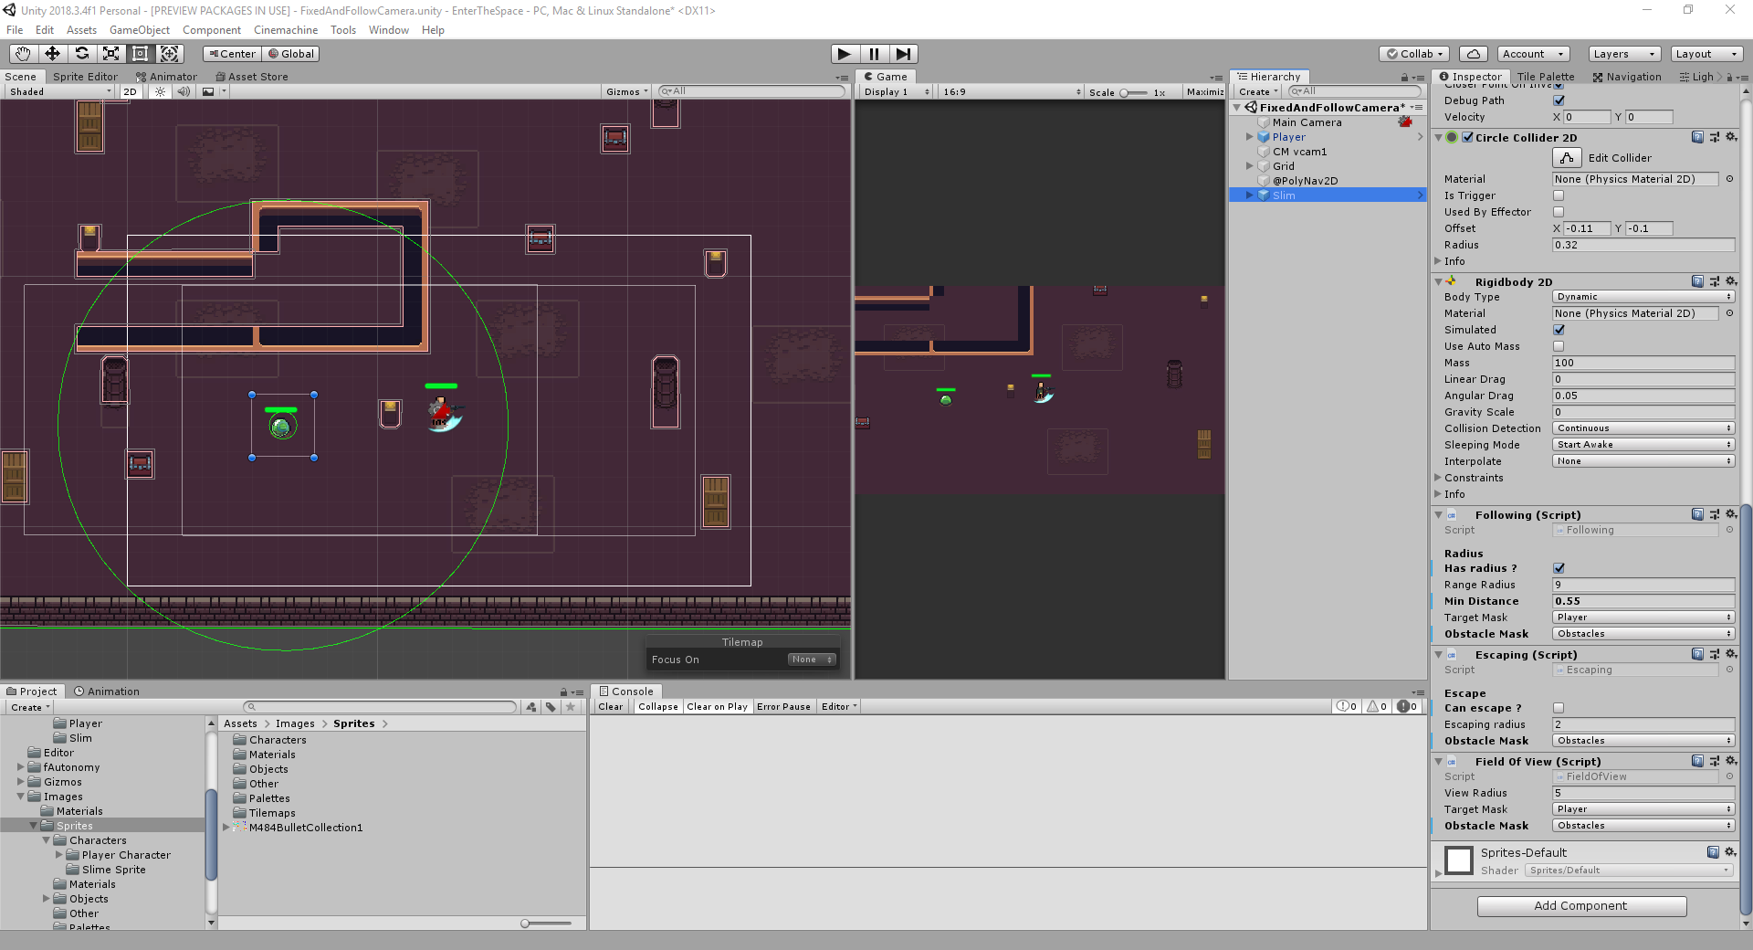
Task: Enable the Is Trigger checkbox
Action: click(1559, 195)
